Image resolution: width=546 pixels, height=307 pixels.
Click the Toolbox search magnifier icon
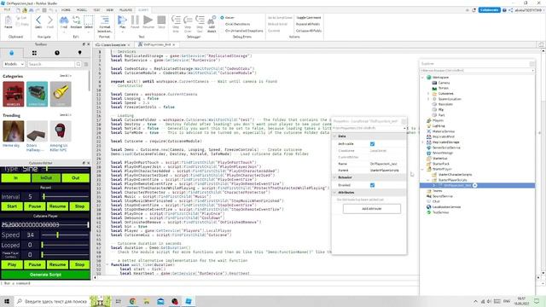click(78, 64)
